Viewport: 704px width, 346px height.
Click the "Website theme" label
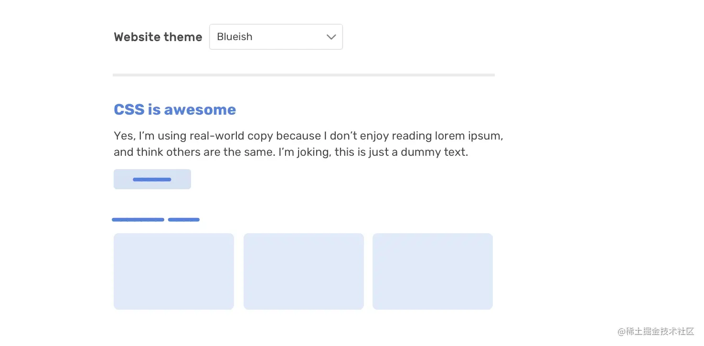(x=158, y=37)
